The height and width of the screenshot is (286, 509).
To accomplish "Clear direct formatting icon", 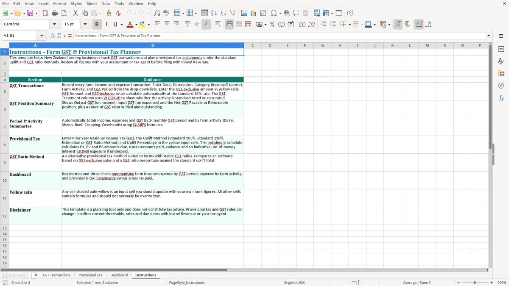I will tap(118, 13).
